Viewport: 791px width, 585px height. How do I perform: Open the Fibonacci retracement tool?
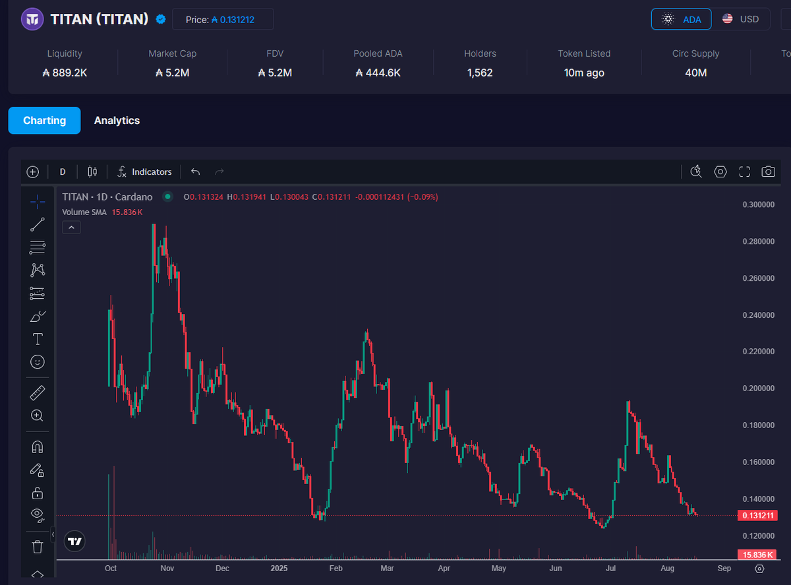pos(38,247)
